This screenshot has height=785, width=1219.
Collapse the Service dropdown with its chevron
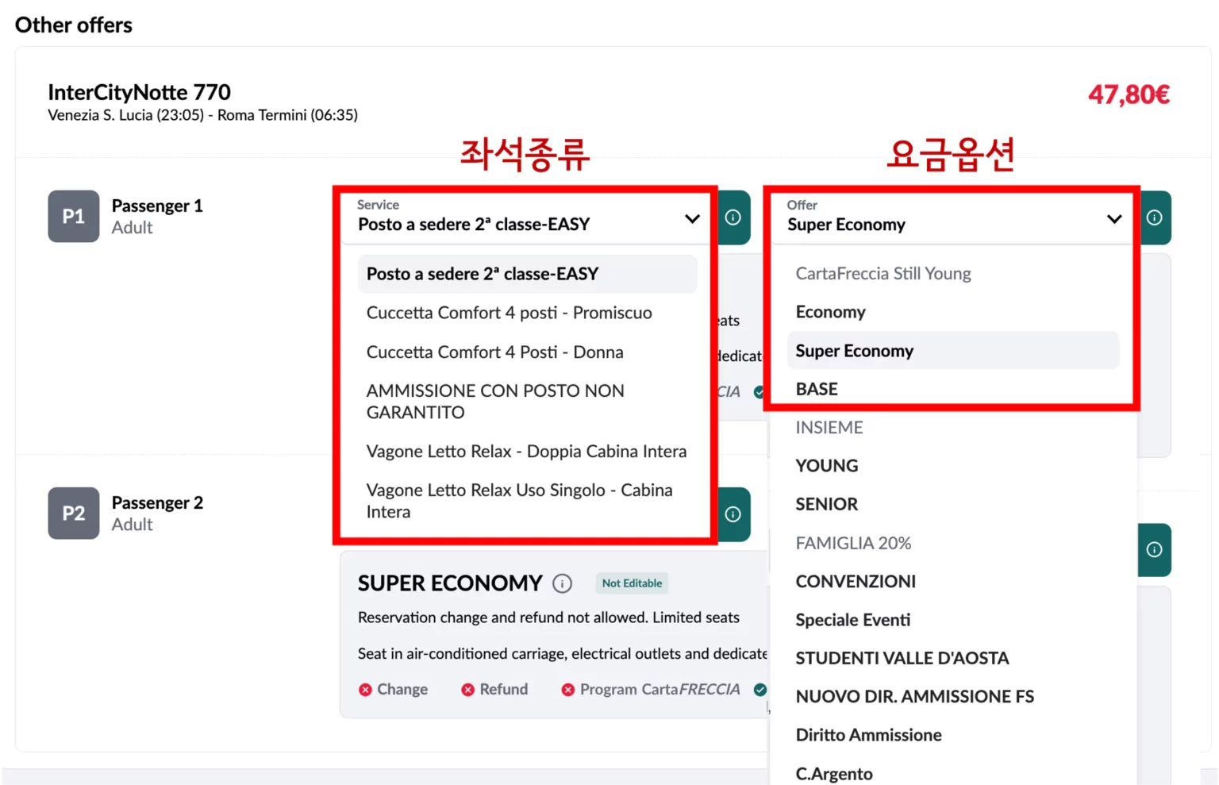pos(692,218)
